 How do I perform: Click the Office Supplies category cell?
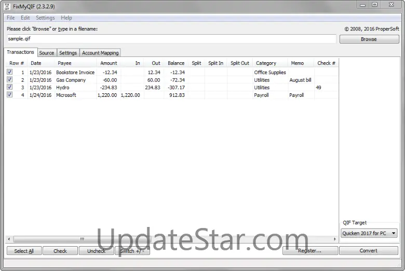click(x=270, y=73)
